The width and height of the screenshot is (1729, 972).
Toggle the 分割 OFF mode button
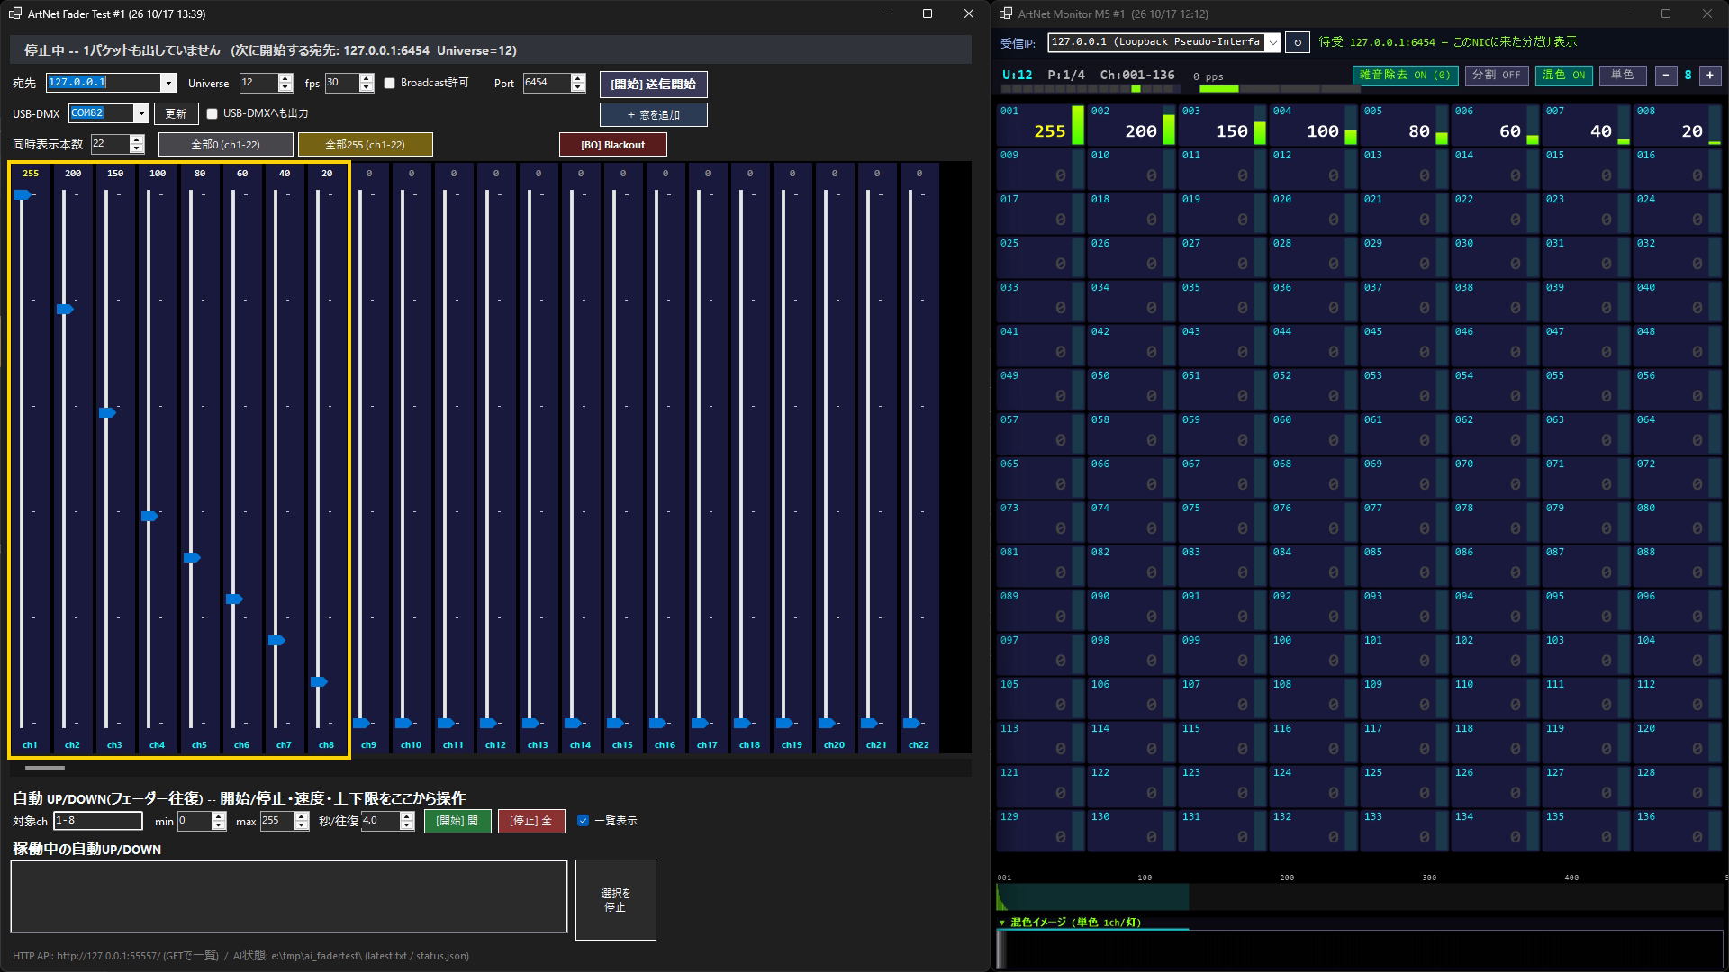point(1497,76)
